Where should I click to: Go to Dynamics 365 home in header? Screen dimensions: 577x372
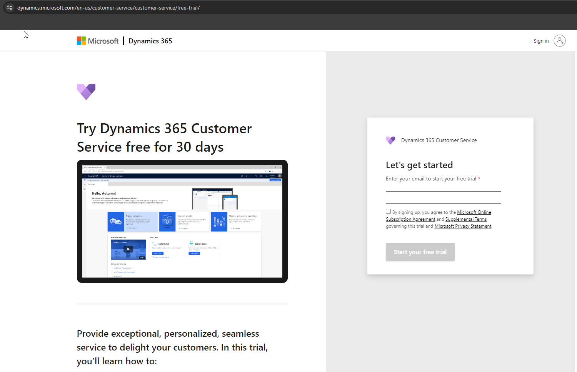(150, 41)
